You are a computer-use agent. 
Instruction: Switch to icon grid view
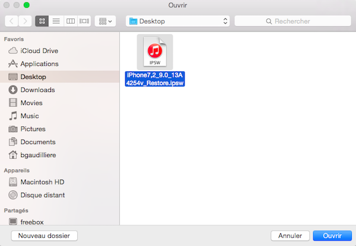tap(42, 21)
